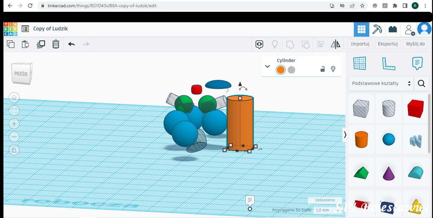Pick the purple Cone shape
Screen dimensions: 433x218
[x=389, y=173]
